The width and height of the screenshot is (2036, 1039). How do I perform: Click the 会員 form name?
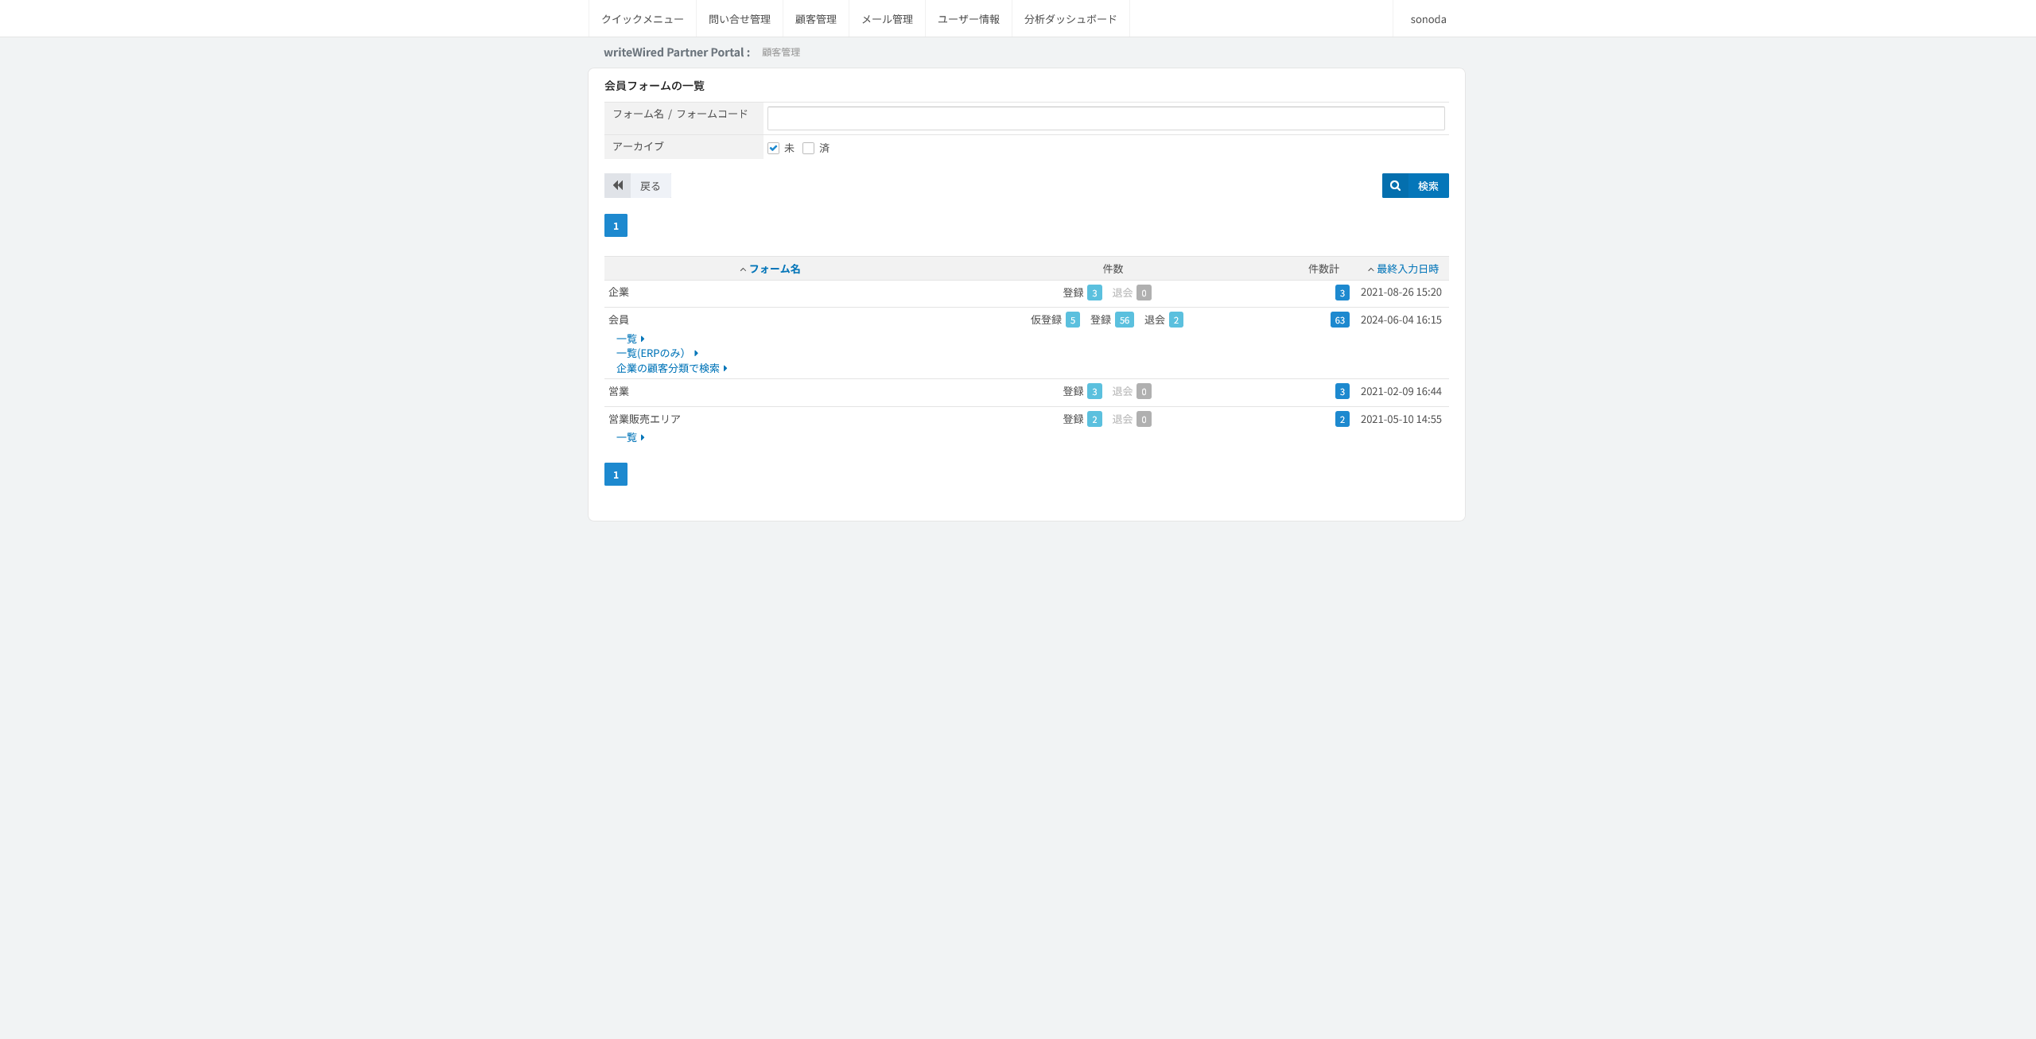click(x=619, y=320)
